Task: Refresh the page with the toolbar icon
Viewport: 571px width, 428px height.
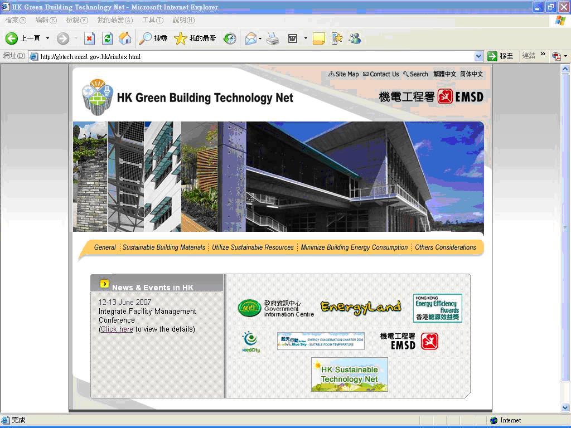Action: 107,38
